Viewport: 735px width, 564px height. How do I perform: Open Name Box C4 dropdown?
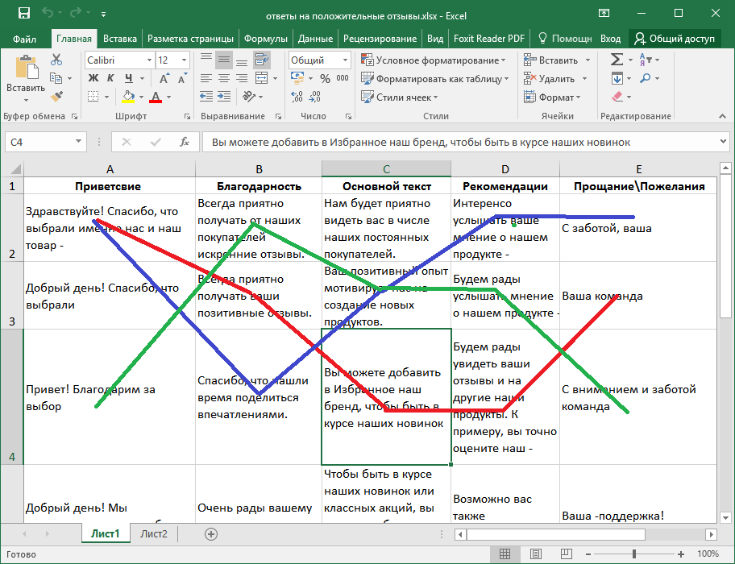click(78, 142)
